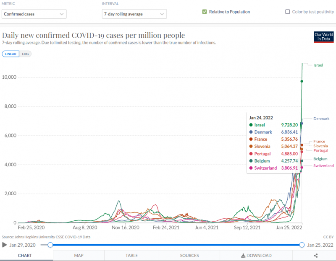Click the Denmark data point on chart
The height and width of the screenshot is (261, 336).
pos(302,123)
